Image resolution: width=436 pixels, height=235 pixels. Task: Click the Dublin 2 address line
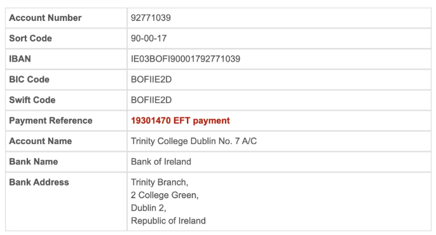click(x=149, y=208)
